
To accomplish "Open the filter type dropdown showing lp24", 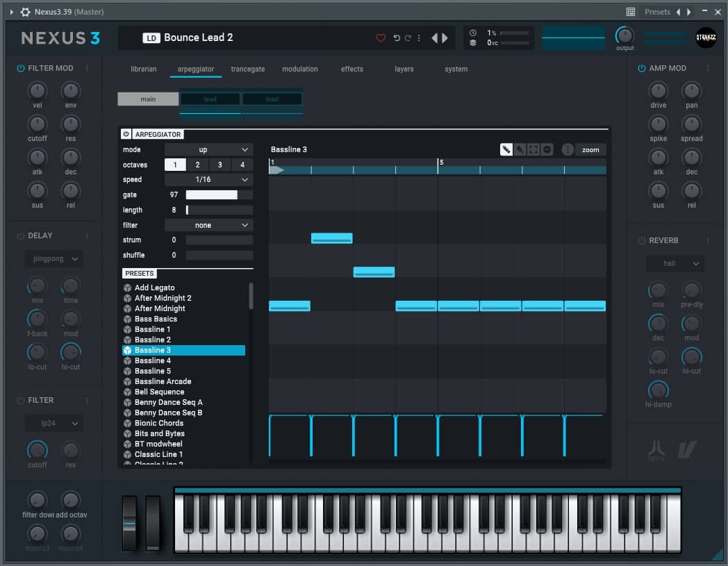I will point(54,424).
